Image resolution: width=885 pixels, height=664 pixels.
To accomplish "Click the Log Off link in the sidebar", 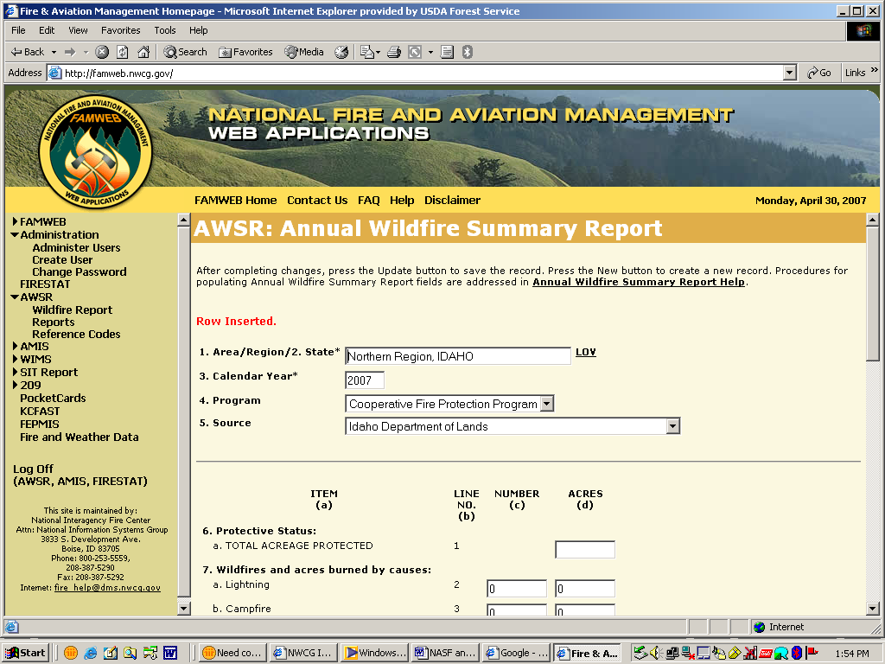I will click(x=33, y=469).
